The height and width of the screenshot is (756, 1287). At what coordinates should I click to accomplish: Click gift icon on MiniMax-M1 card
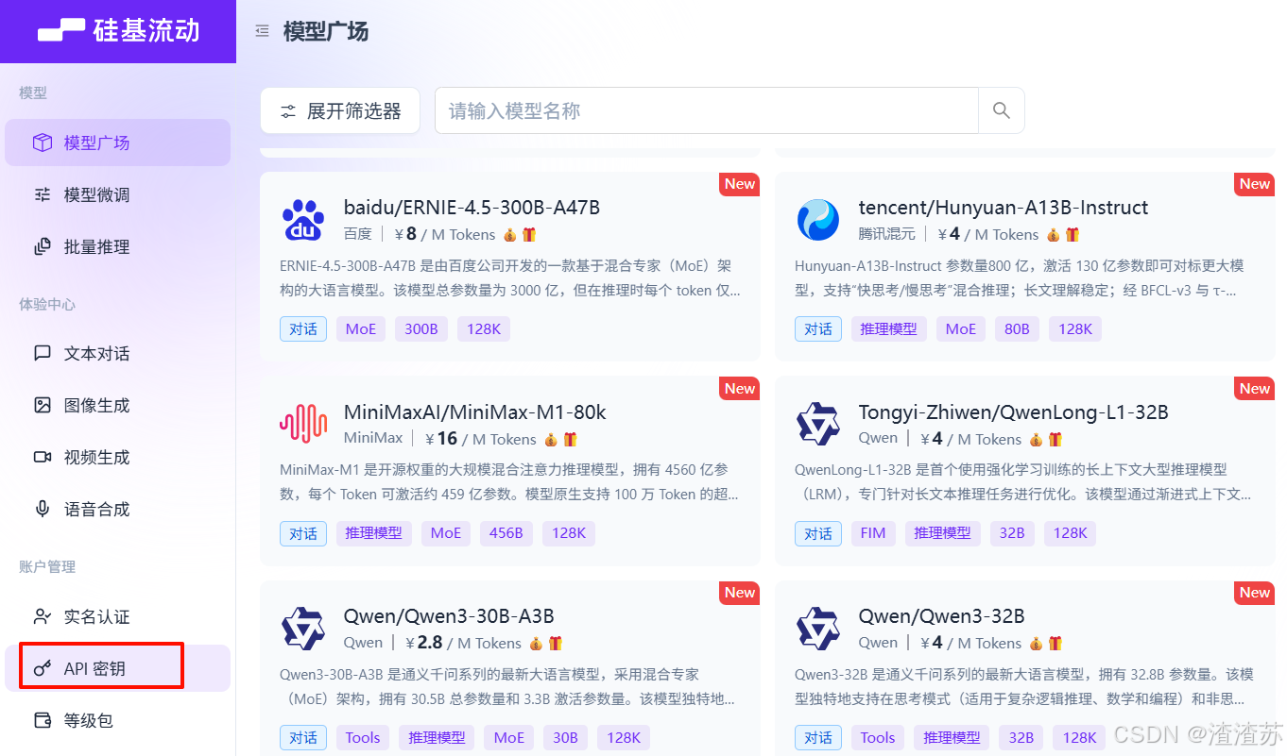coord(570,439)
